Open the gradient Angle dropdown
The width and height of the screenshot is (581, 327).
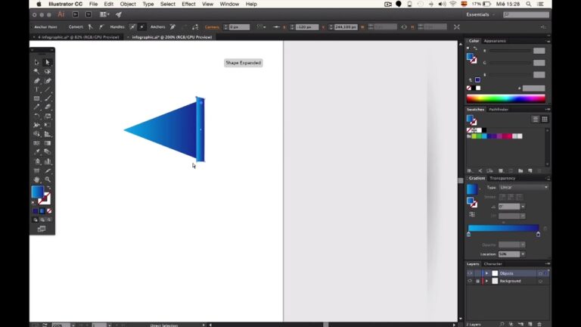pyautogui.click(x=523, y=207)
